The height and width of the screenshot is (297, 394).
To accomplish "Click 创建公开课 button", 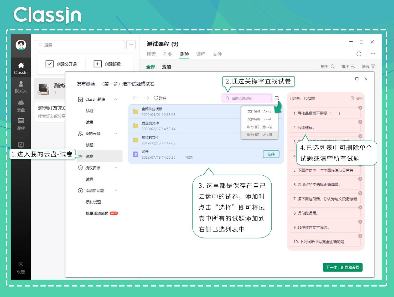I will click(x=61, y=64).
